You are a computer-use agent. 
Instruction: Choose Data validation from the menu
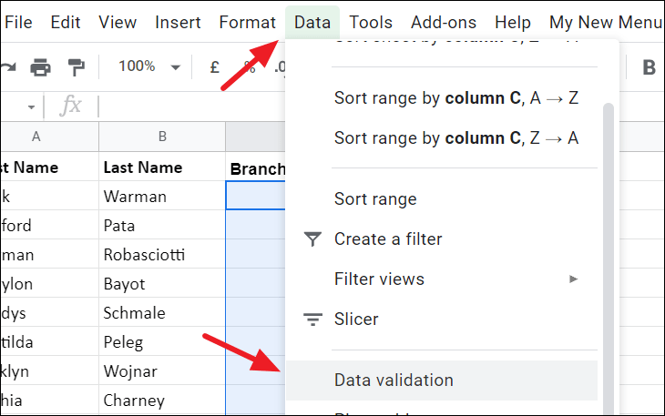tap(394, 380)
